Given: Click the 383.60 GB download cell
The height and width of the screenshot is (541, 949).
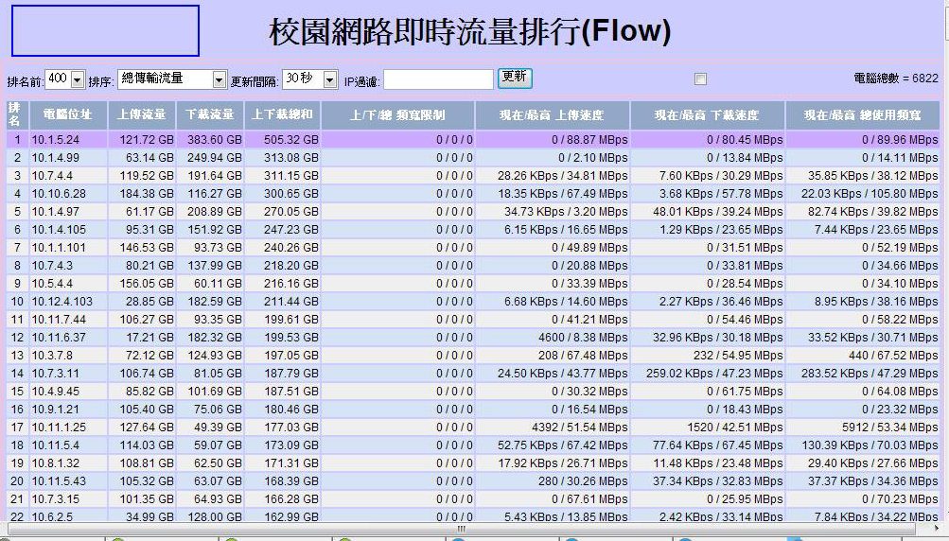Looking at the screenshot, I should [210, 140].
